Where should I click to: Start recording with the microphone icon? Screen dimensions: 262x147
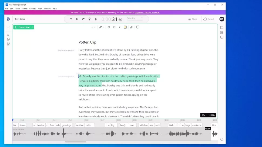point(96,19)
